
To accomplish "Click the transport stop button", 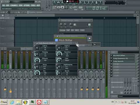I will 62,7.
